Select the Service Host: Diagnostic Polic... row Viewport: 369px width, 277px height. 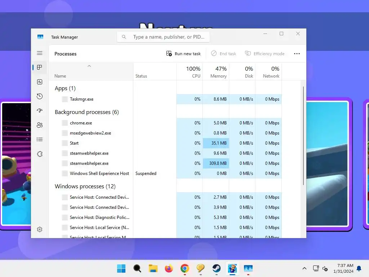tap(165, 217)
